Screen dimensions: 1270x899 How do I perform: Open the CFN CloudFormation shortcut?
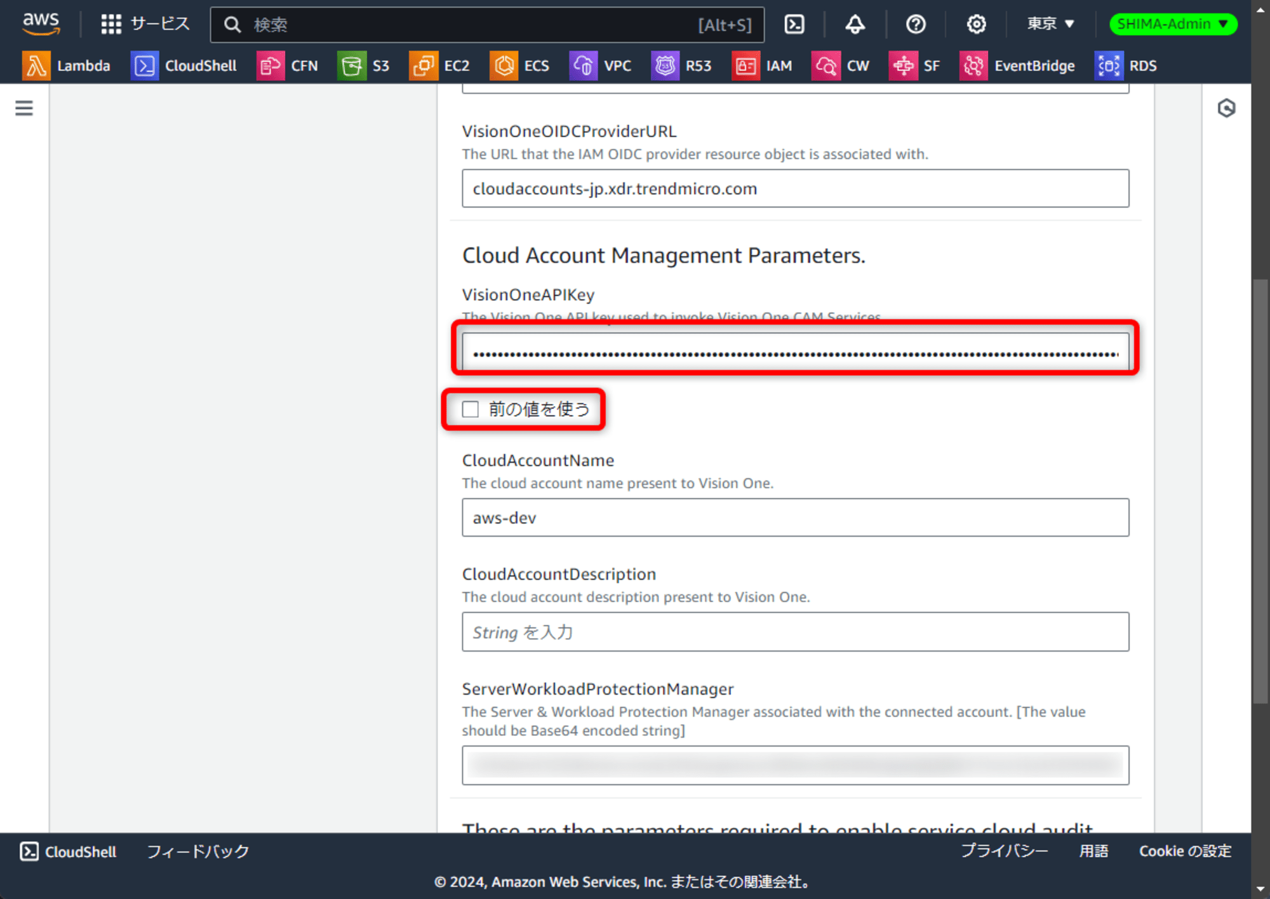tap(287, 65)
